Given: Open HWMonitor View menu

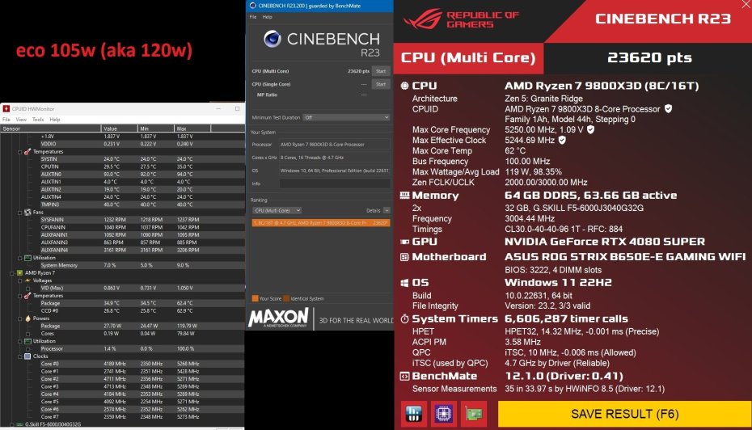Looking at the screenshot, I should [21, 120].
